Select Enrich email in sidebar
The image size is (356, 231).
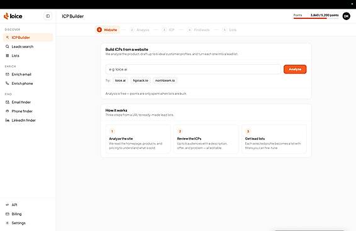coord(28,74)
